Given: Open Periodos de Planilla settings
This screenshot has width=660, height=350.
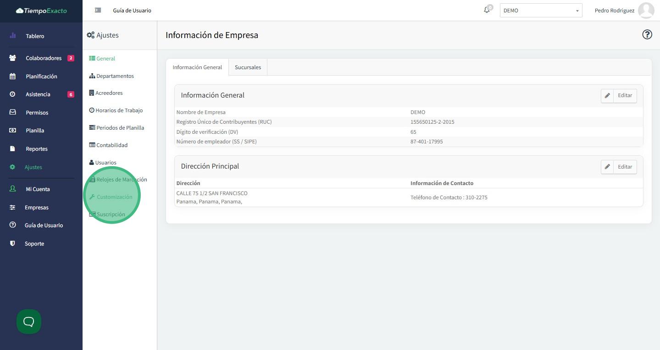Looking at the screenshot, I should pos(120,128).
